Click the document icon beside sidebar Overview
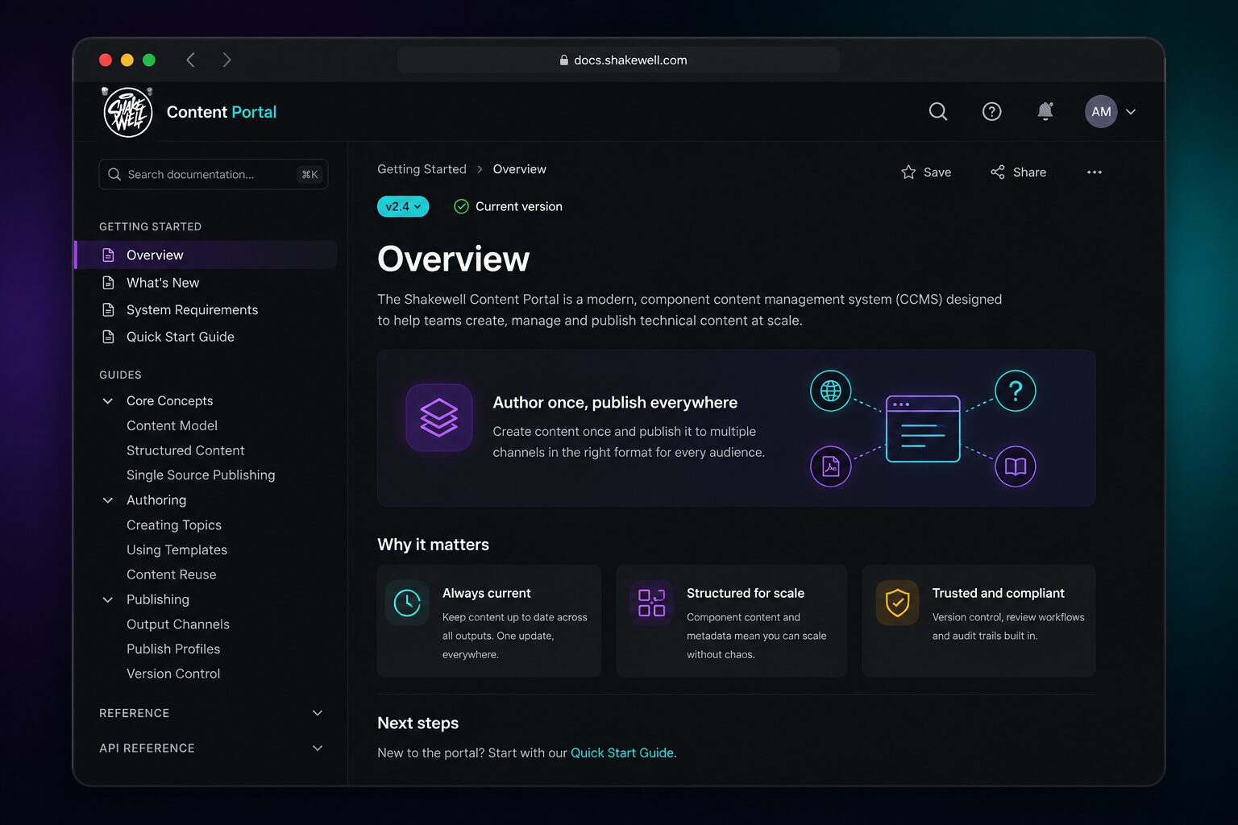The width and height of the screenshot is (1238, 825). [108, 255]
